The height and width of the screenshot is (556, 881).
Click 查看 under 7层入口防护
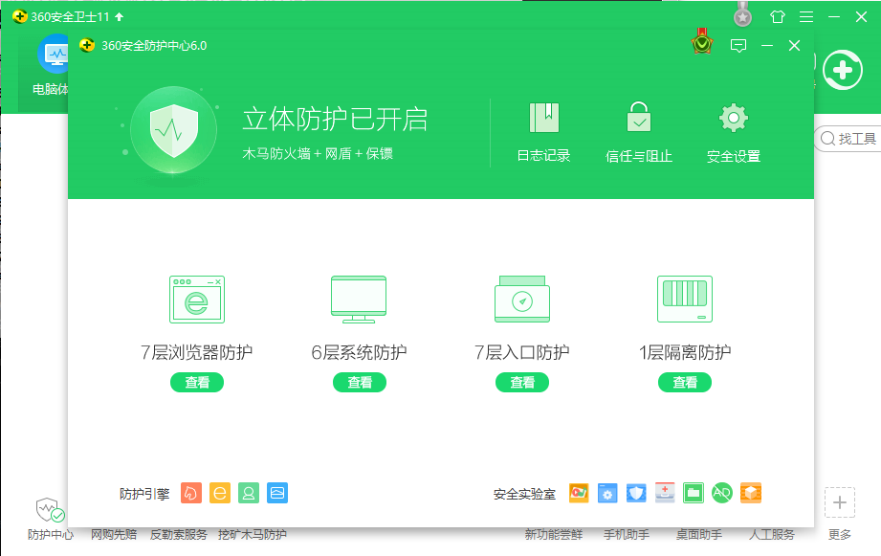[522, 382]
